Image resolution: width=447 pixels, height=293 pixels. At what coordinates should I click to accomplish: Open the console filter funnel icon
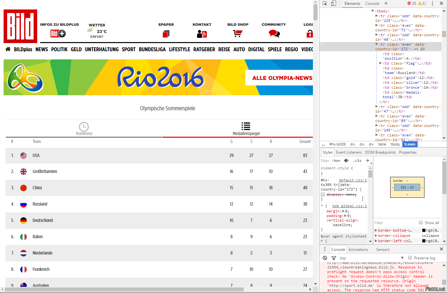coord(334,258)
